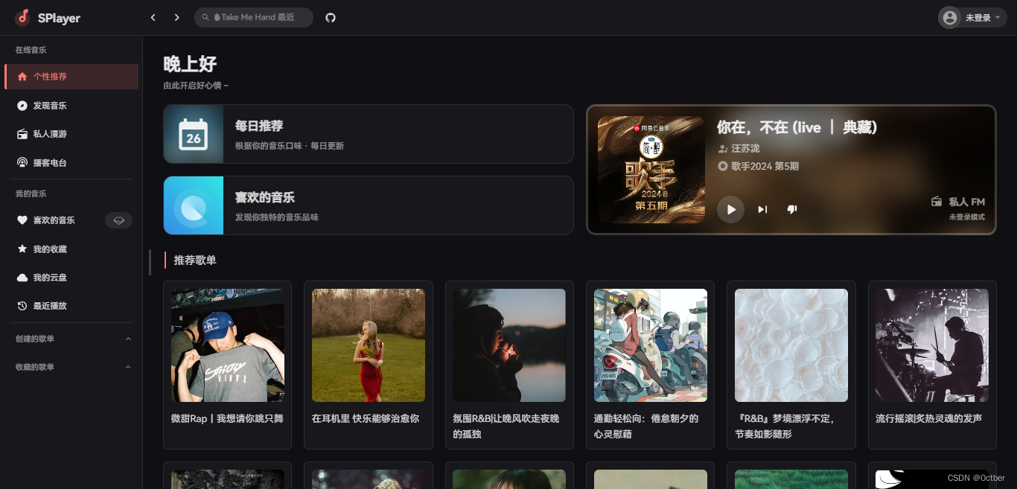Go back with the left arrow
Screen dimensions: 1017x489
click(153, 17)
